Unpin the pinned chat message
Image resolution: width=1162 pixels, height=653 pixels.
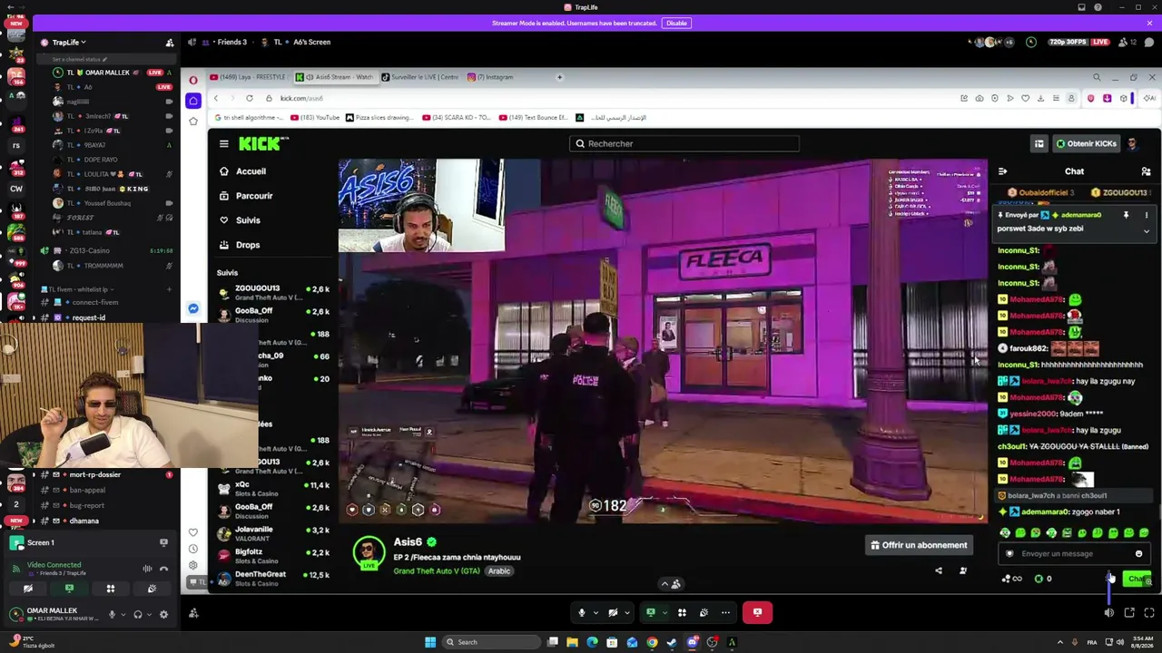1126,215
